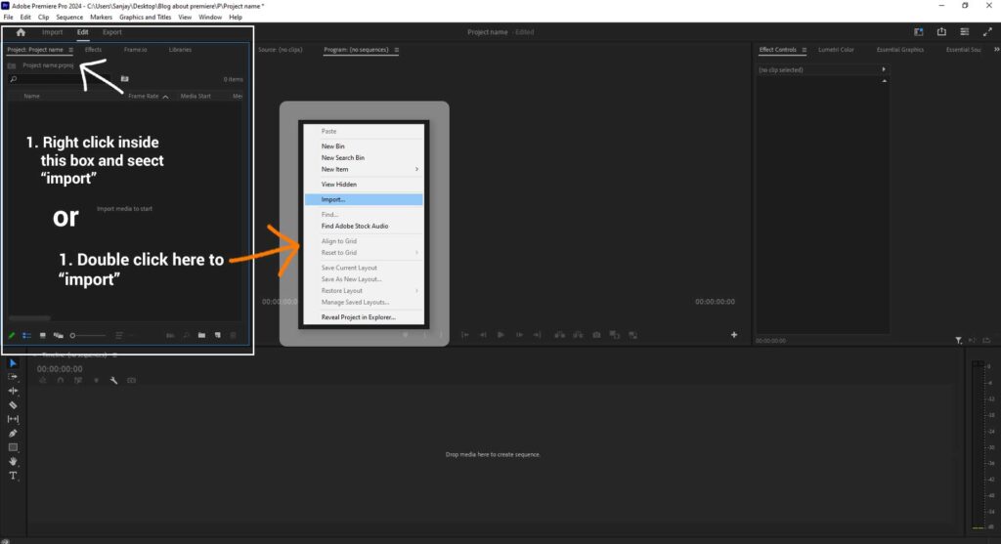Click the Export Frame camera icon
The width and height of the screenshot is (1001, 544).
coord(596,335)
